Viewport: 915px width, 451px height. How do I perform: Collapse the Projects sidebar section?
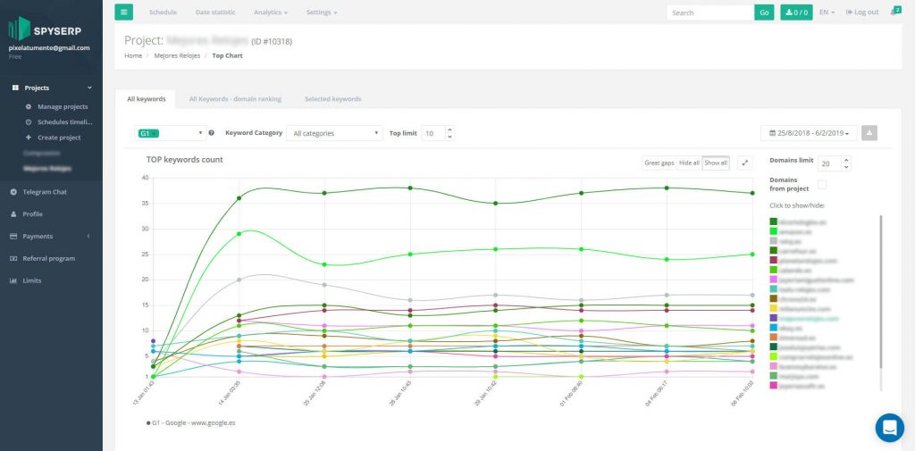tap(51, 88)
